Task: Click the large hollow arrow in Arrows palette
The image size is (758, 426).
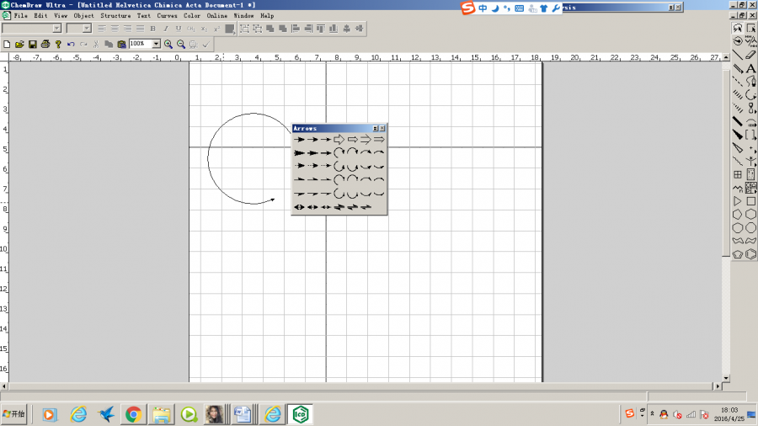Action: coord(339,139)
